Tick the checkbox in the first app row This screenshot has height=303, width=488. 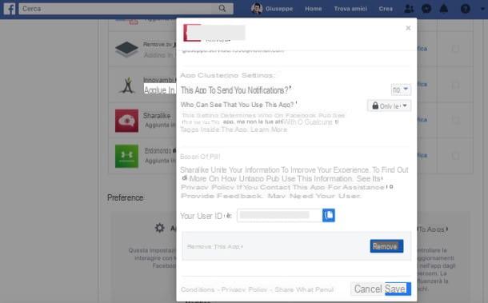coord(455,49)
